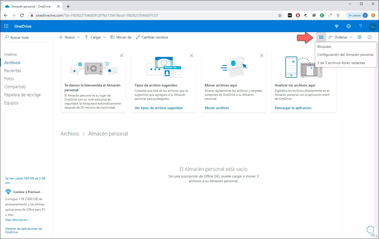Click the URL extension icon
Image resolution: width=379 pixels, height=239 pixels.
290,15
